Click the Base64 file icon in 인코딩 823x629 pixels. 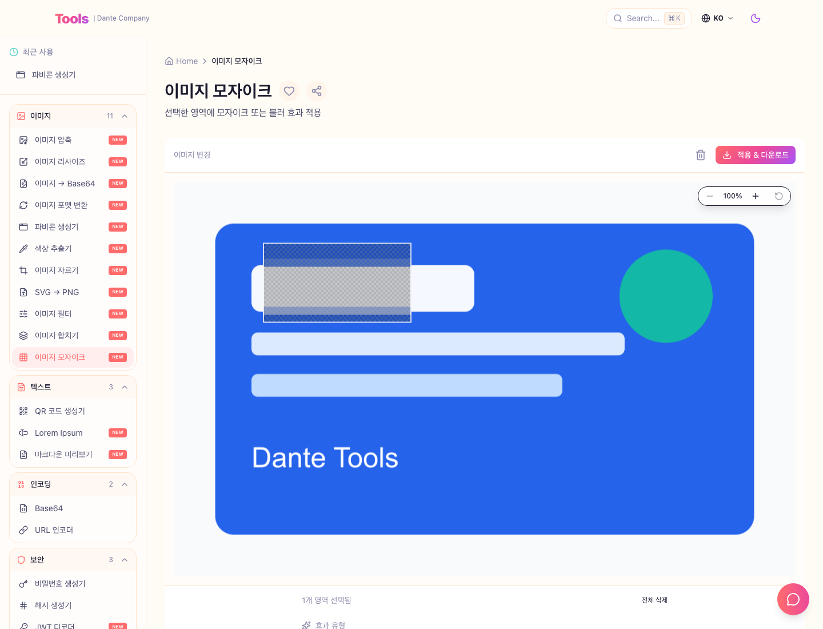click(23, 508)
